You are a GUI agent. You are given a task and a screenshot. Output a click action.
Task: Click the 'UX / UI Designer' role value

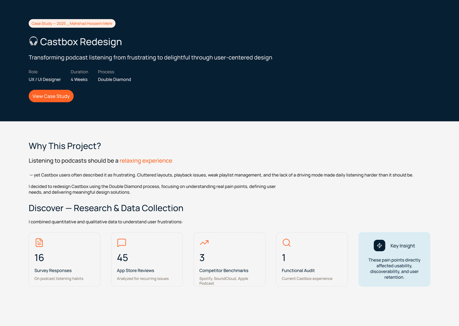[45, 79]
